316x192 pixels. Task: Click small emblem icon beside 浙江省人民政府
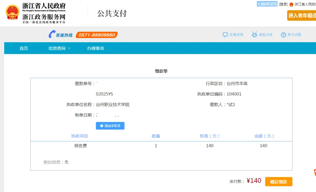(x=291, y=4)
